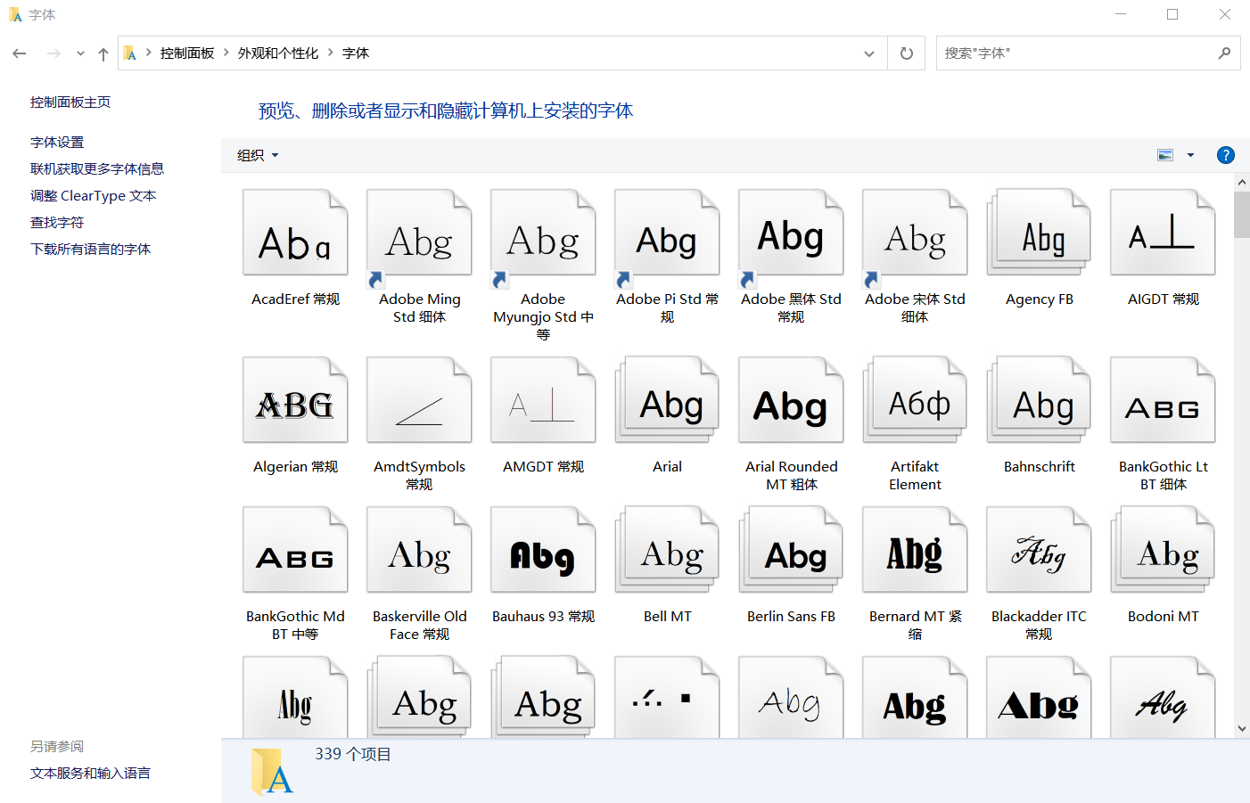The width and height of the screenshot is (1250, 803).
Task: Open 文本服务和输入语言 link
Action: (90, 774)
